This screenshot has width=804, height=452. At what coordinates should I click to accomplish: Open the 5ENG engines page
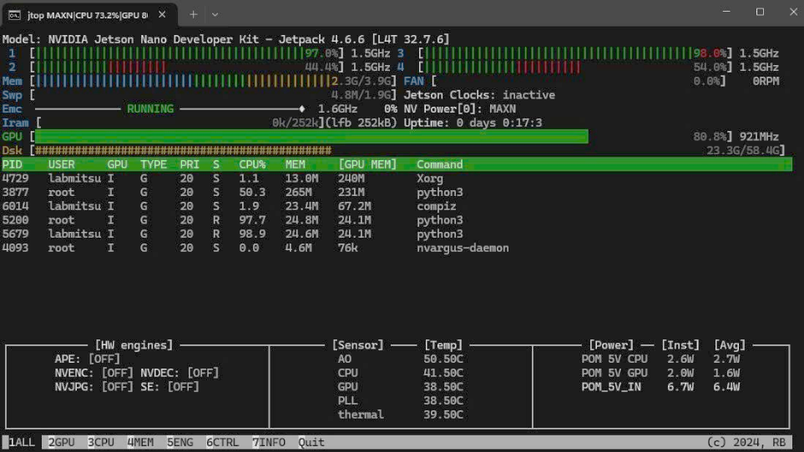pyautogui.click(x=180, y=442)
